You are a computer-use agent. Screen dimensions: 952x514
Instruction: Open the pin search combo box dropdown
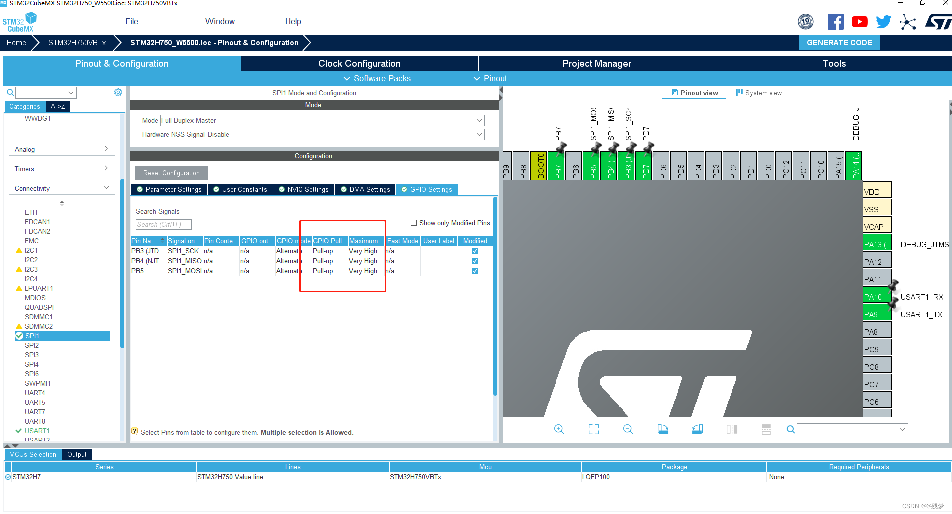pyautogui.click(x=902, y=429)
